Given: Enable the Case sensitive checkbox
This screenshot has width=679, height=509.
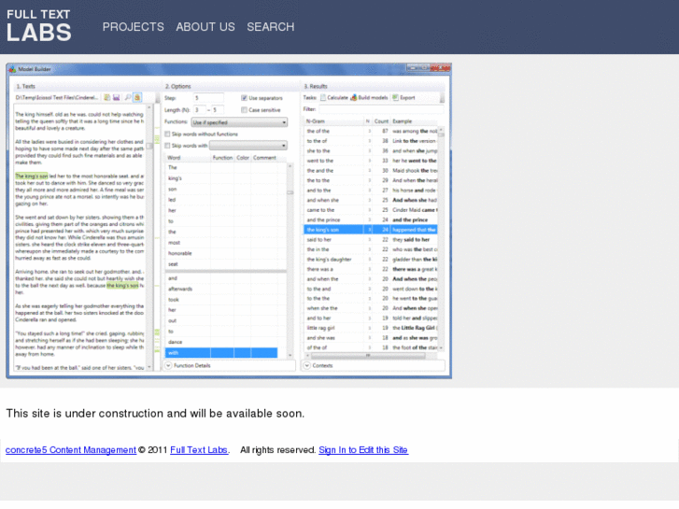Looking at the screenshot, I should [244, 110].
